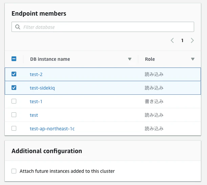Open the test-2 instance link
The width and height of the screenshot is (207, 185).
36,74
